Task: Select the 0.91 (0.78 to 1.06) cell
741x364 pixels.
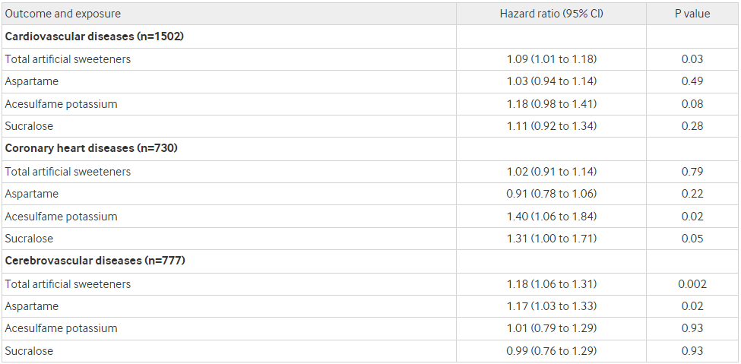Action: pyautogui.click(x=551, y=194)
